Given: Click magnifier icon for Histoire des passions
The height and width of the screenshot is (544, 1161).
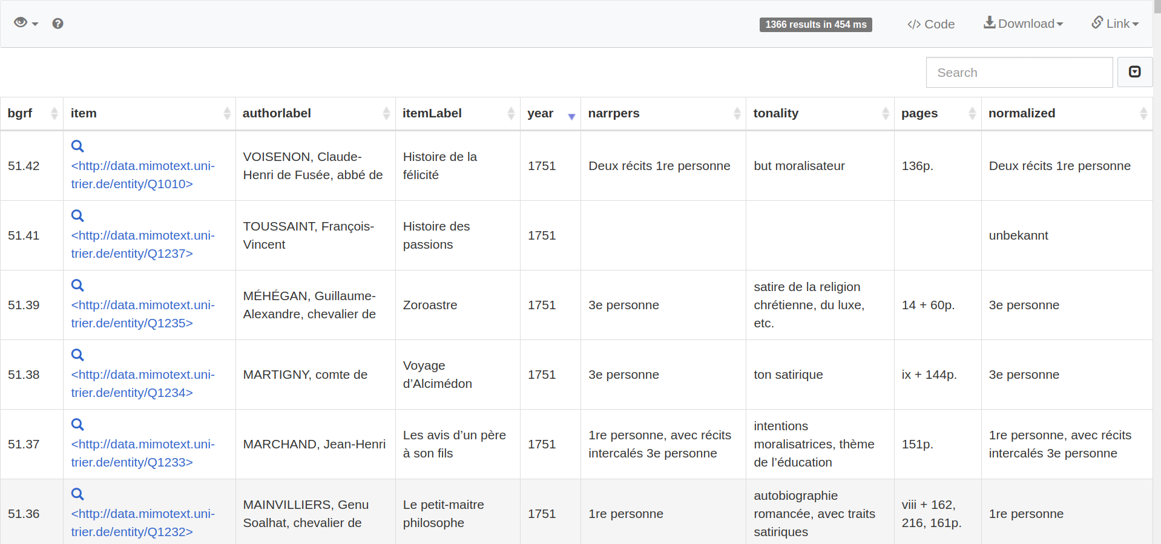Looking at the screenshot, I should [x=77, y=215].
